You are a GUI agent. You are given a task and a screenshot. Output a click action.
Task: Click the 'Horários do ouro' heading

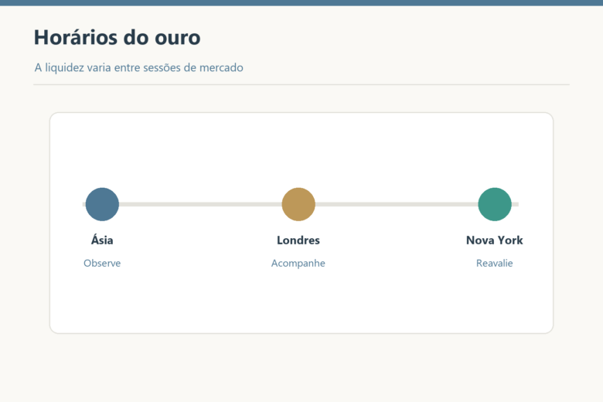[x=117, y=37]
